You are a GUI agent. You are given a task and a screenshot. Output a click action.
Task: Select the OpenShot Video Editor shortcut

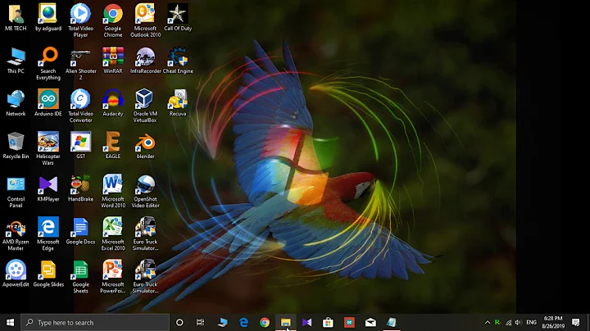point(145,192)
